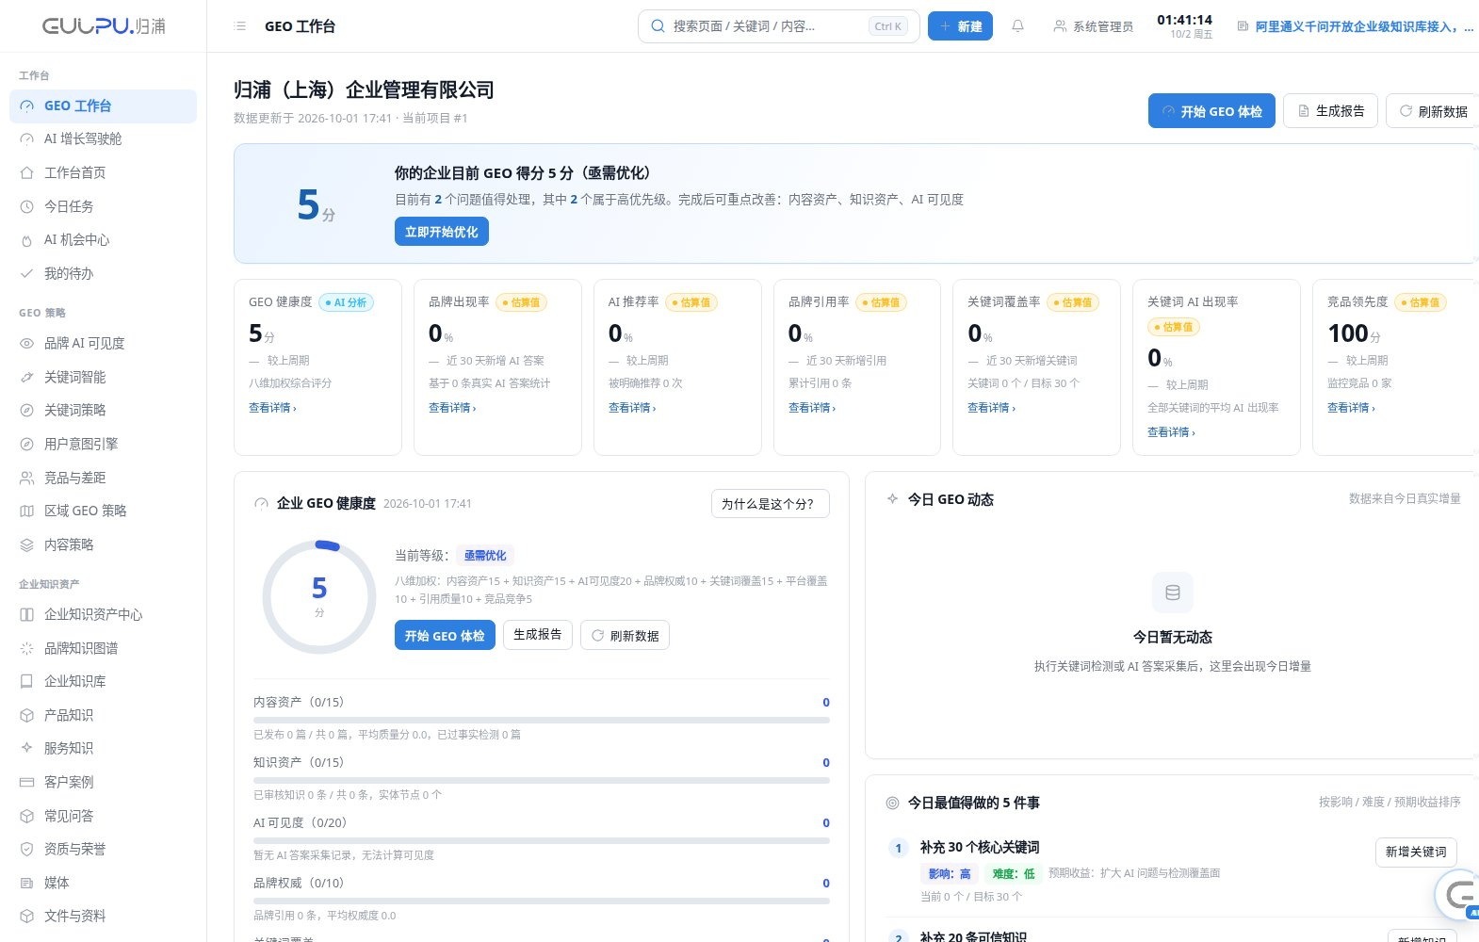
Task: Click the top 生成报告 button
Action: [1331, 111]
